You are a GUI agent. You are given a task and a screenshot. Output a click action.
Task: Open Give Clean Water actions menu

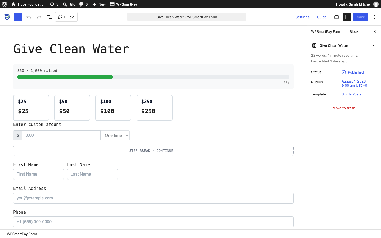(x=374, y=45)
